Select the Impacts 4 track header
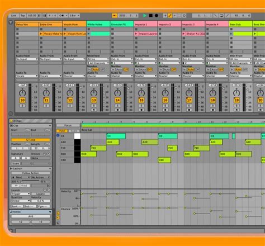265x246 pixels. click(x=217, y=25)
